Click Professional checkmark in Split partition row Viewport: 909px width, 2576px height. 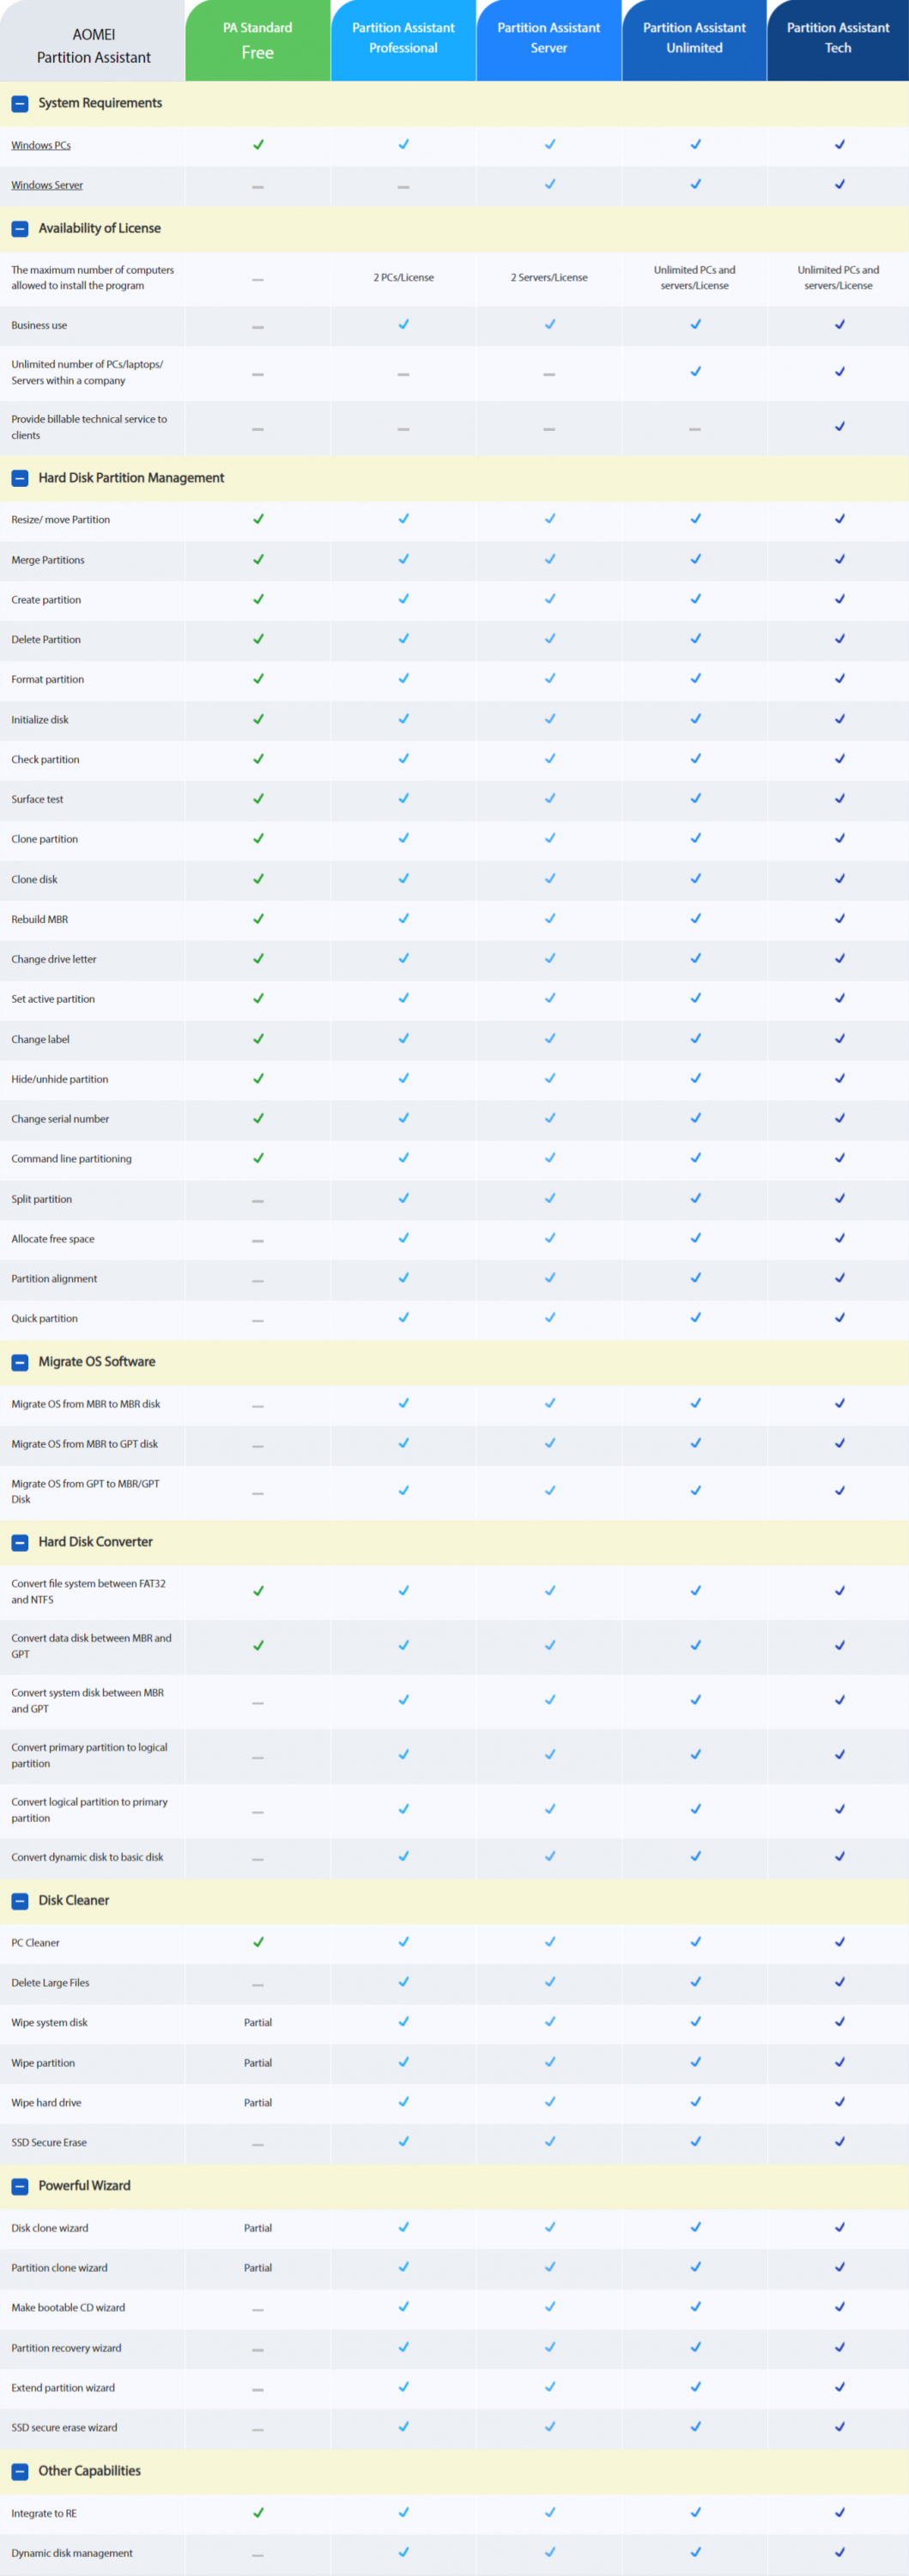coord(403,1198)
